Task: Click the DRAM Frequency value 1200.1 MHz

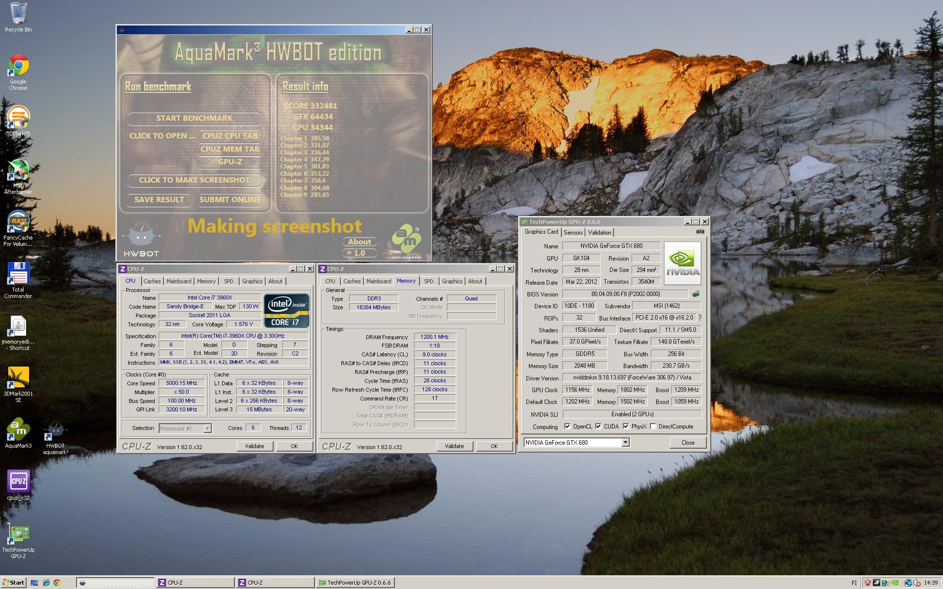Action: pos(435,337)
